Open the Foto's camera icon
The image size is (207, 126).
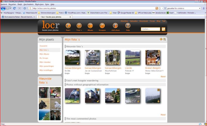79,26
